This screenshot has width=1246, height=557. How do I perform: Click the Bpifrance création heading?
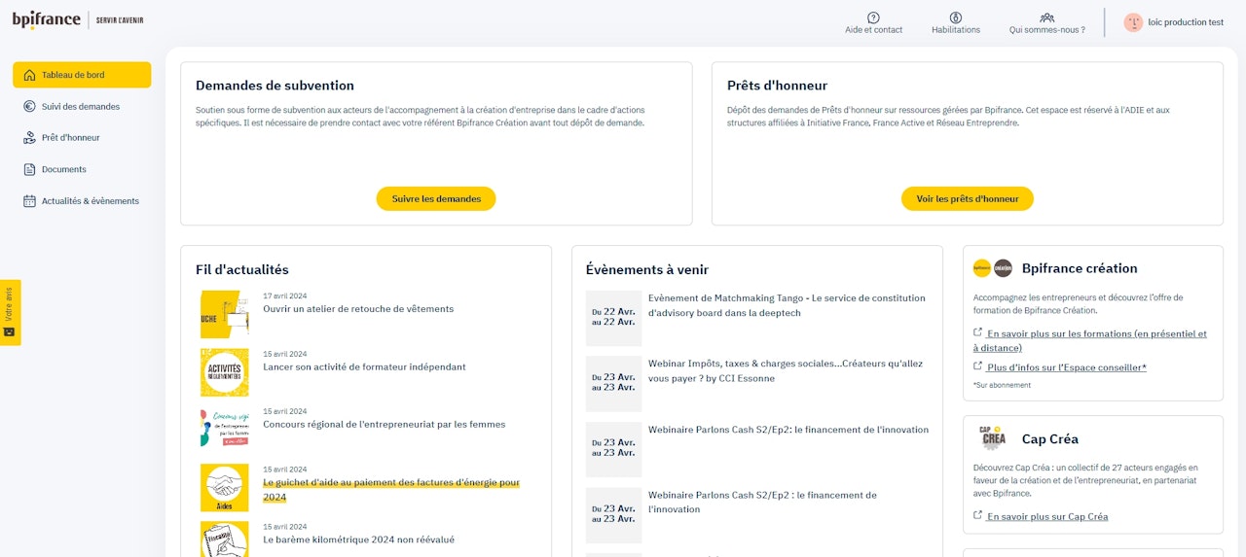(1080, 268)
